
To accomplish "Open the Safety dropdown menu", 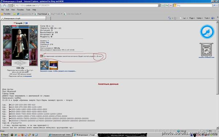I will pyautogui.click(x=199, y=18).
